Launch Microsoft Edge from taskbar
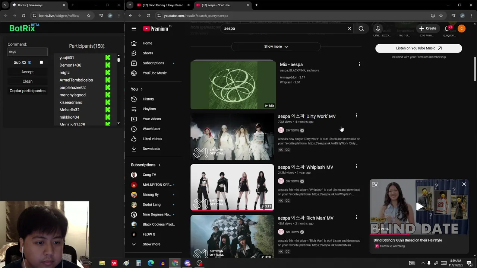477x268 pixels. pos(151,263)
